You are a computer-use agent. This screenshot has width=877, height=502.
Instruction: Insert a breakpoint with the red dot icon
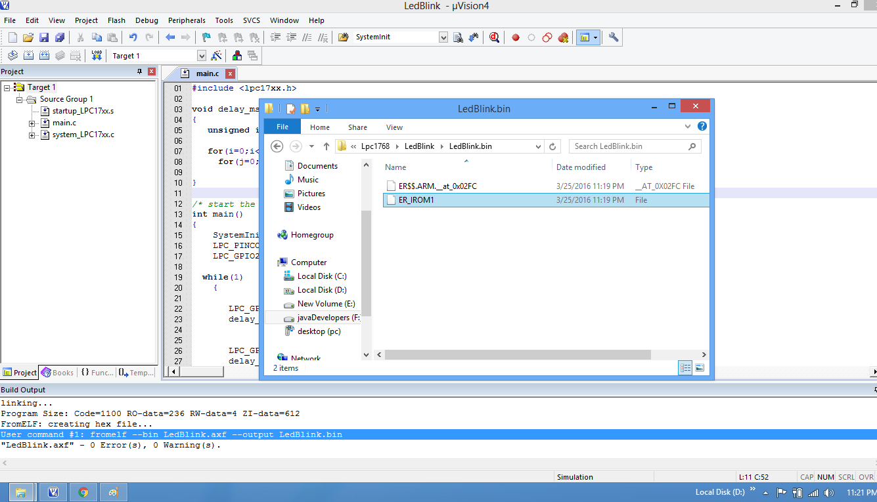click(x=516, y=37)
